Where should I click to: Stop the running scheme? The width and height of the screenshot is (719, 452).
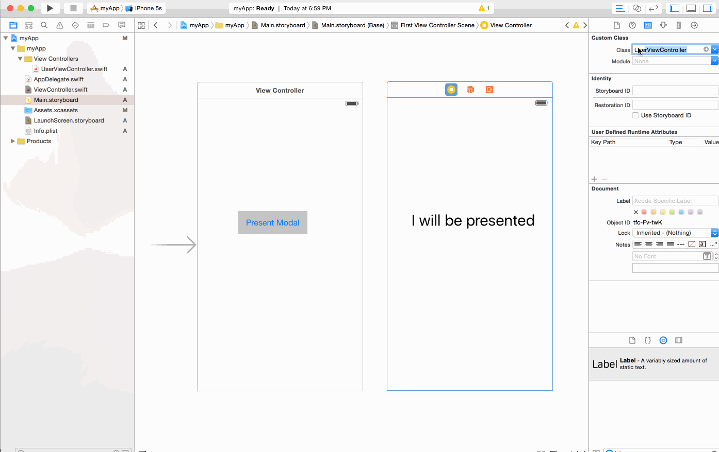73,8
